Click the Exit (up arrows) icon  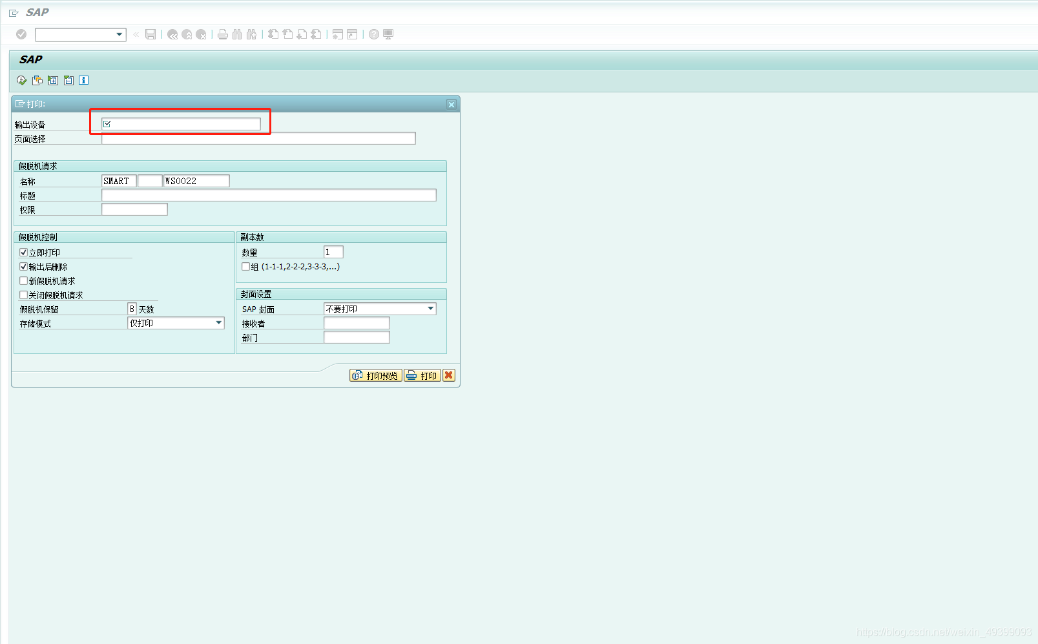pos(187,35)
